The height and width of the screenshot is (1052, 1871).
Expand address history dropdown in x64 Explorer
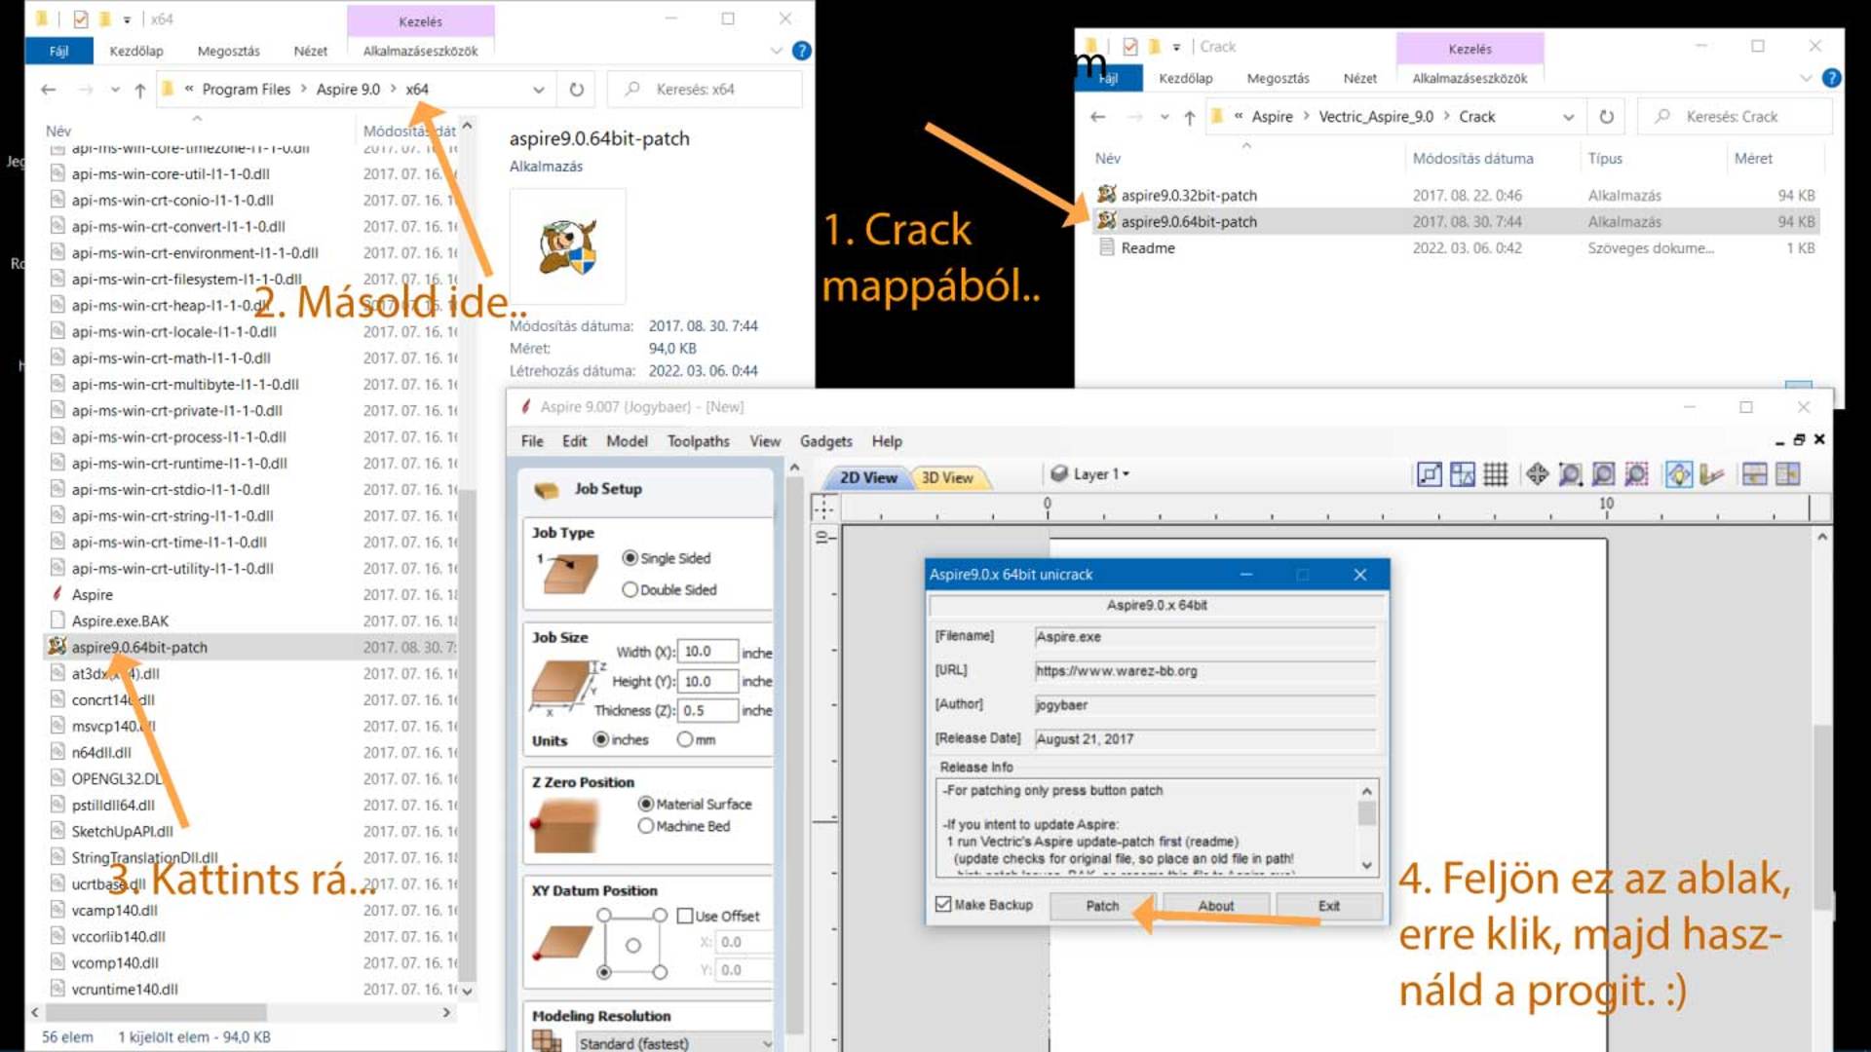[x=538, y=90]
